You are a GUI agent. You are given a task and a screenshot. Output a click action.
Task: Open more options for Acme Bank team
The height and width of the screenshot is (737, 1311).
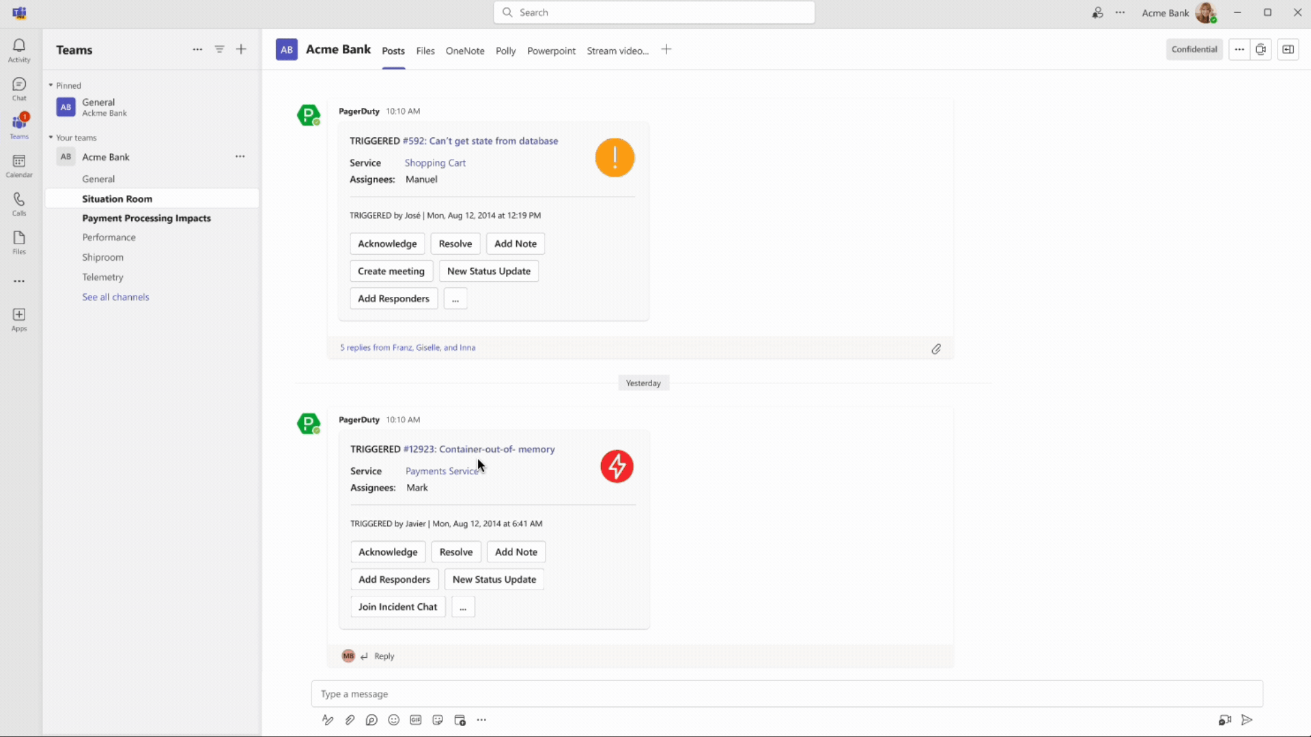click(x=240, y=156)
